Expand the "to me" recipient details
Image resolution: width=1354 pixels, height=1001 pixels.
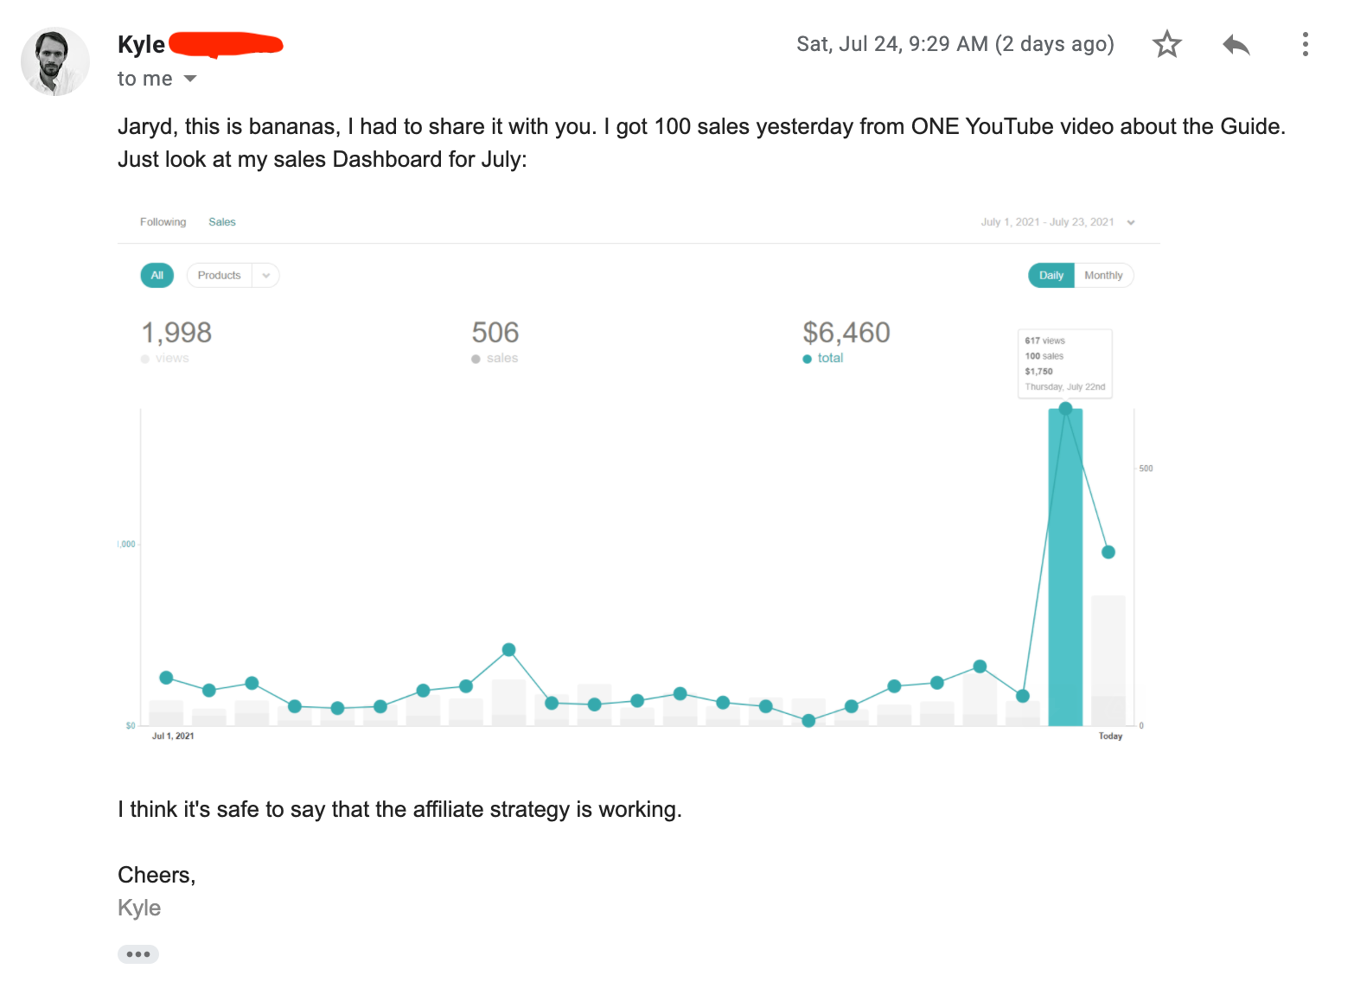[x=190, y=79]
